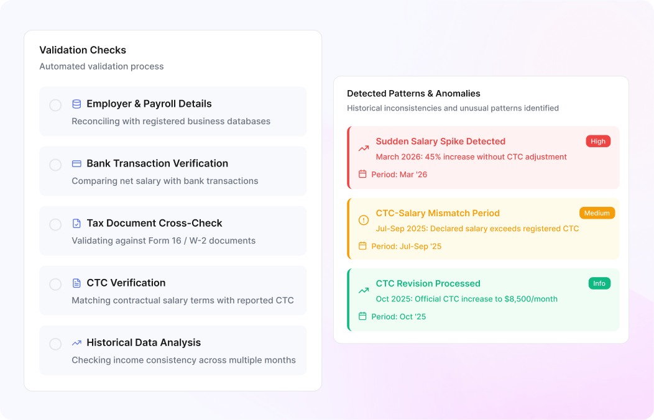Click the orange warning circle icon on CTC-Salary Mismatch
This screenshot has width=654, height=420.
pyautogui.click(x=364, y=220)
